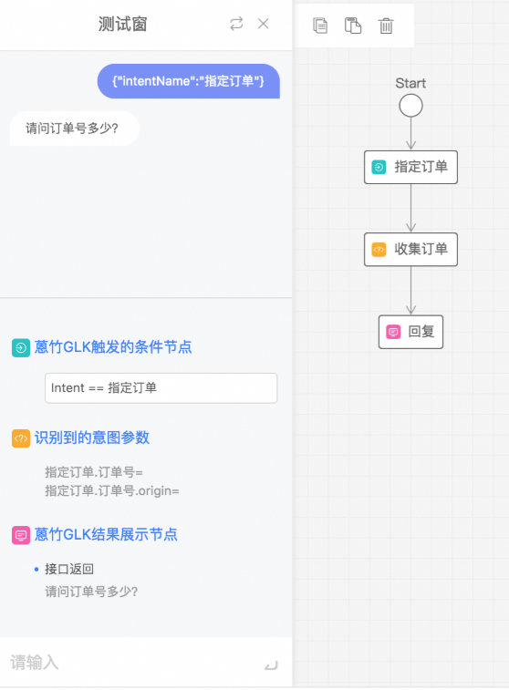The width and height of the screenshot is (509, 690).
Task: Click the copy icon in canvas toolbar
Action: (x=320, y=26)
